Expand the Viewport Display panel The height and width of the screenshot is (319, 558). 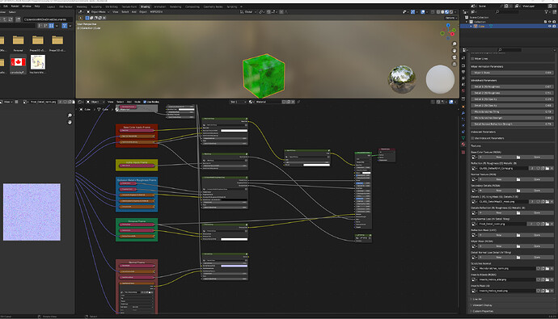click(x=482, y=305)
